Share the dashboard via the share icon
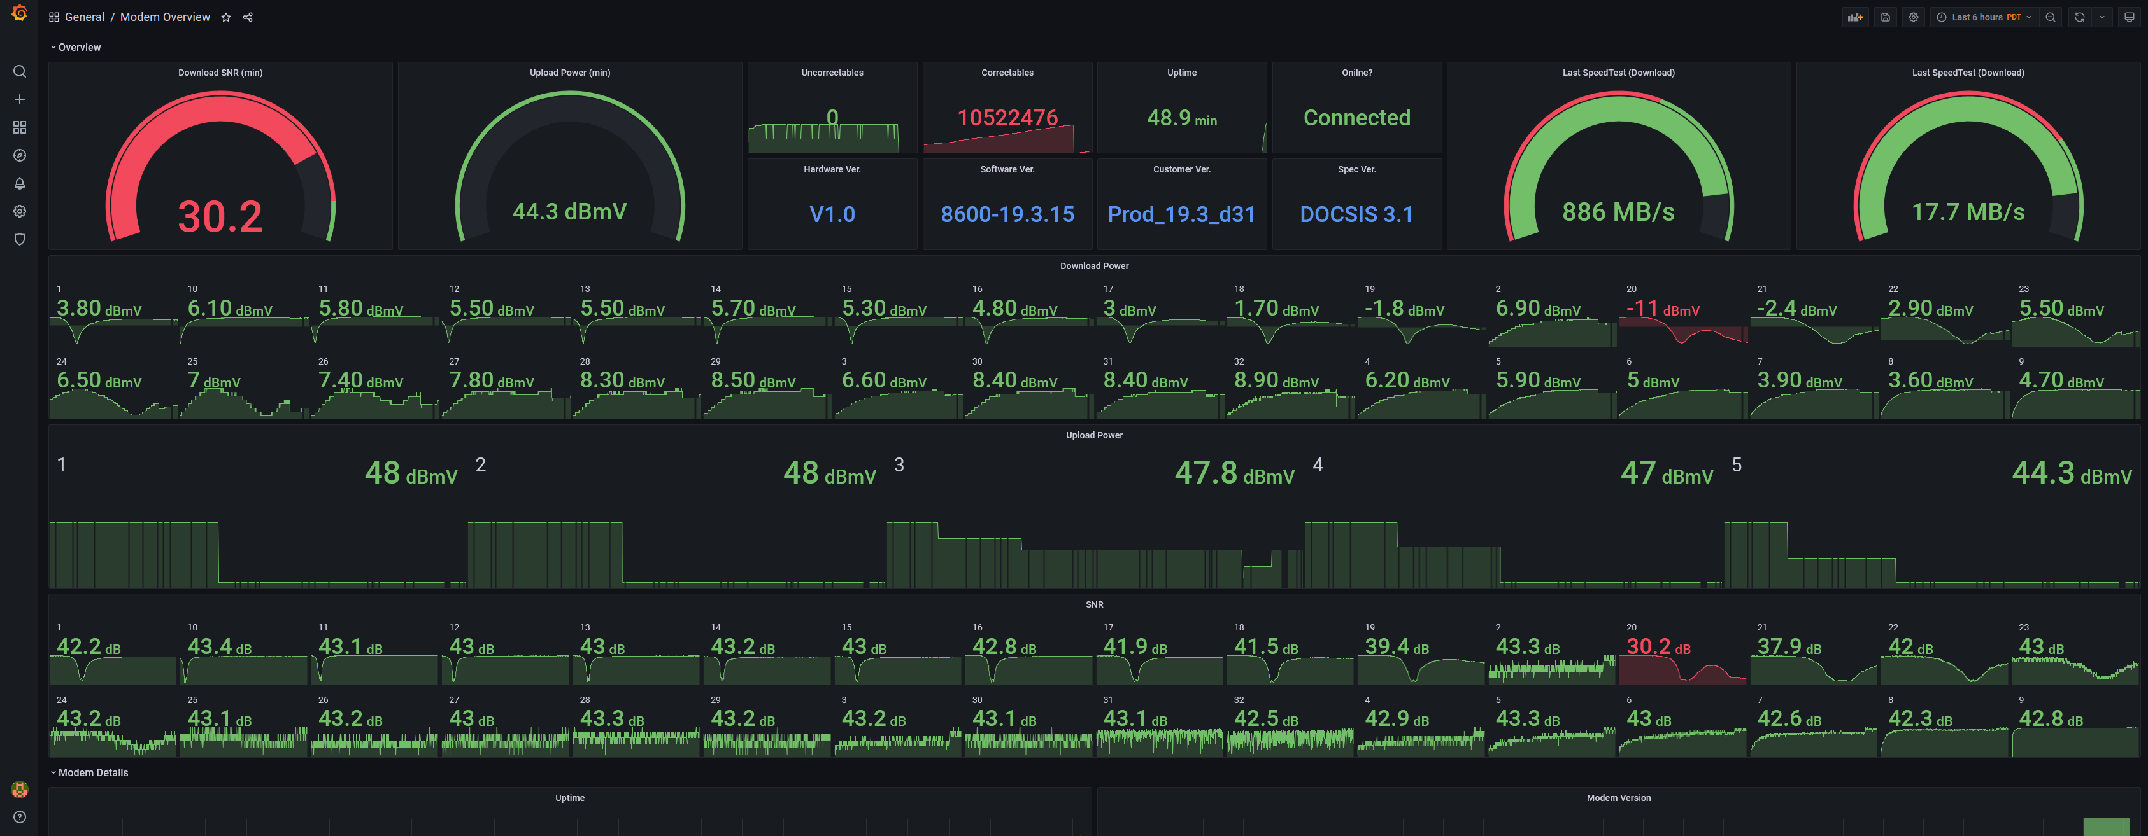 [248, 17]
